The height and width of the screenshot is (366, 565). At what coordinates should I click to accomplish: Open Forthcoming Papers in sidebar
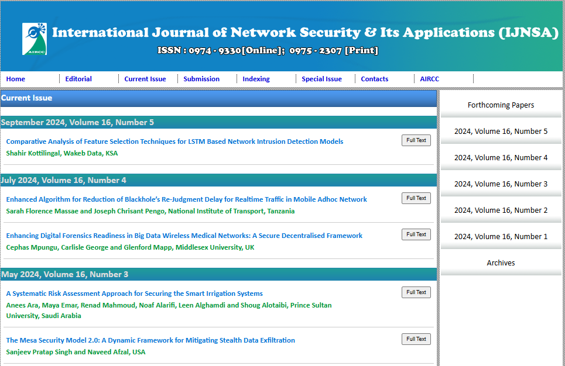501,105
